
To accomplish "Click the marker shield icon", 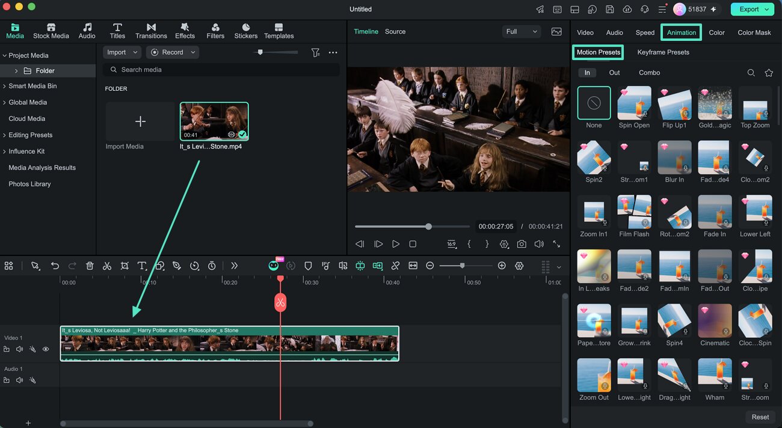I will pyautogui.click(x=308, y=266).
